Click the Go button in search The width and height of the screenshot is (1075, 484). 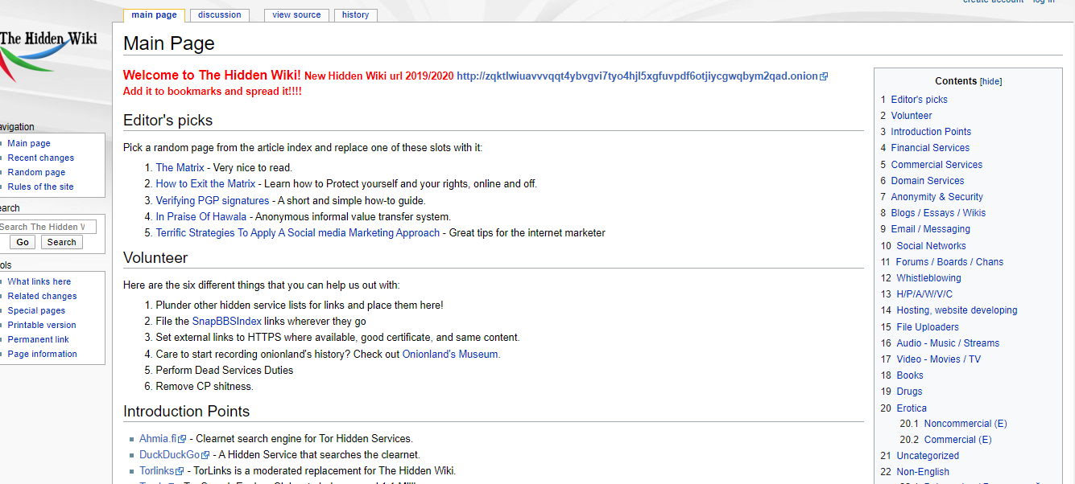[22, 242]
